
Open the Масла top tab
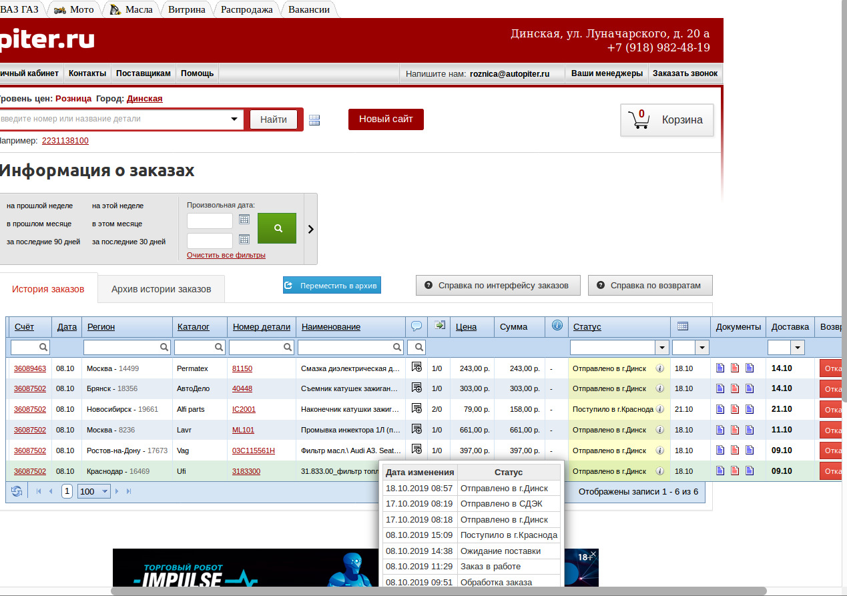[131, 9]
